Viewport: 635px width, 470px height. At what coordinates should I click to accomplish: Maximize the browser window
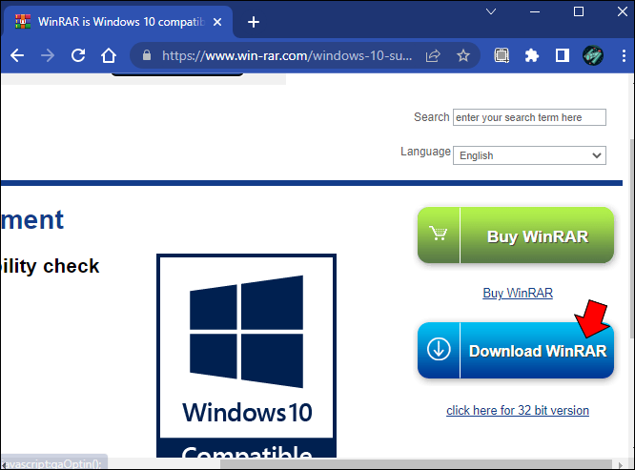(x=579, y=11)
